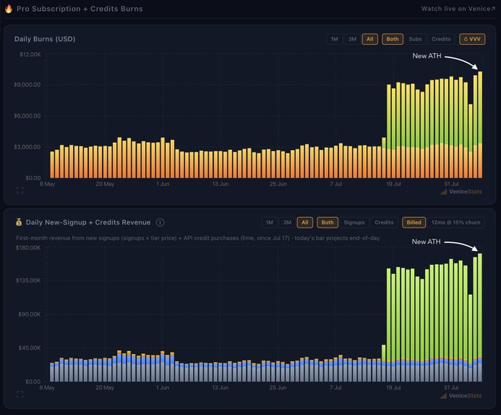Select 1M range in Daily Burns chart
Viewport: 501px width, 415px height.
click(334, 39)
